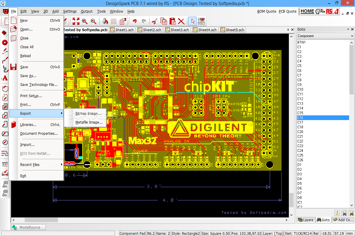This screenshot has width=355, height=236.
Task: Select the Add Dimension ruler tool
Action: click(x=5, y=164)
